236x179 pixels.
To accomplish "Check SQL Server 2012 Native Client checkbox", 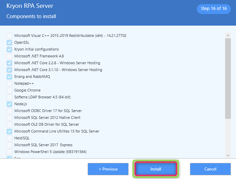I will tap(9, 118).
